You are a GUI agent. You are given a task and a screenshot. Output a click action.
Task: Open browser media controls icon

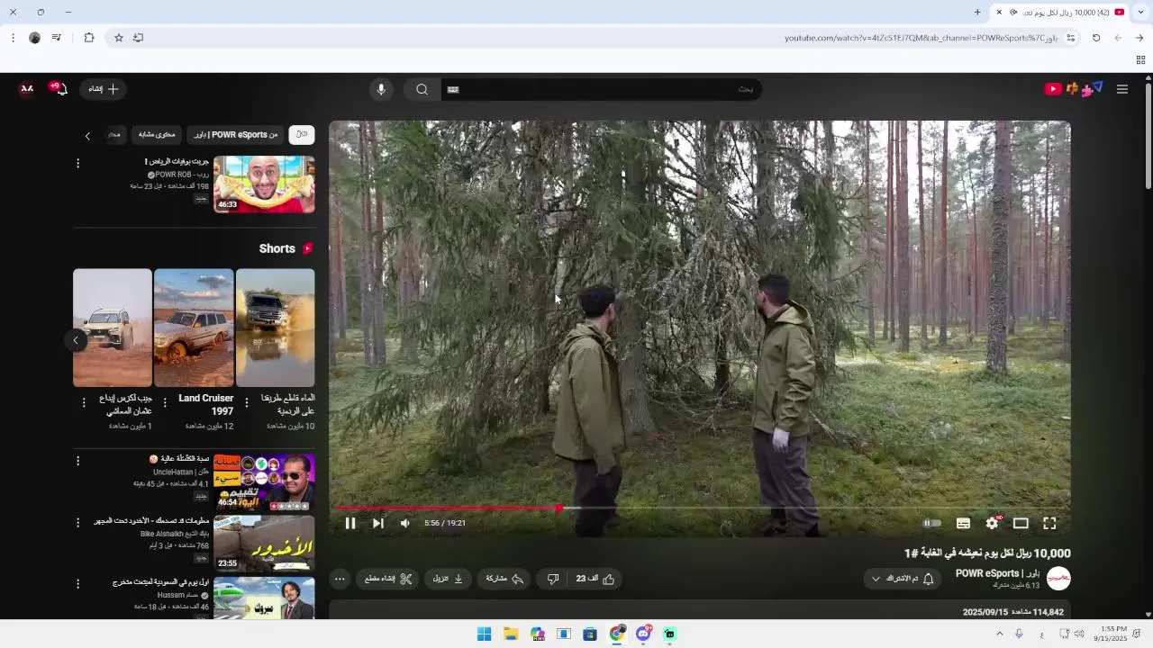[x=57, y=38]
